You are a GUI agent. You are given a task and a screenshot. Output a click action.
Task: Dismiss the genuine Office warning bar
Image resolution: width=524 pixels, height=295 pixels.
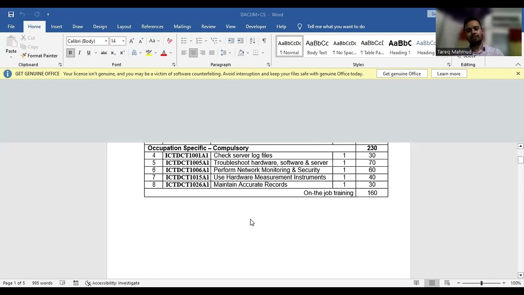pyautogui.click(x=518, y=74)
